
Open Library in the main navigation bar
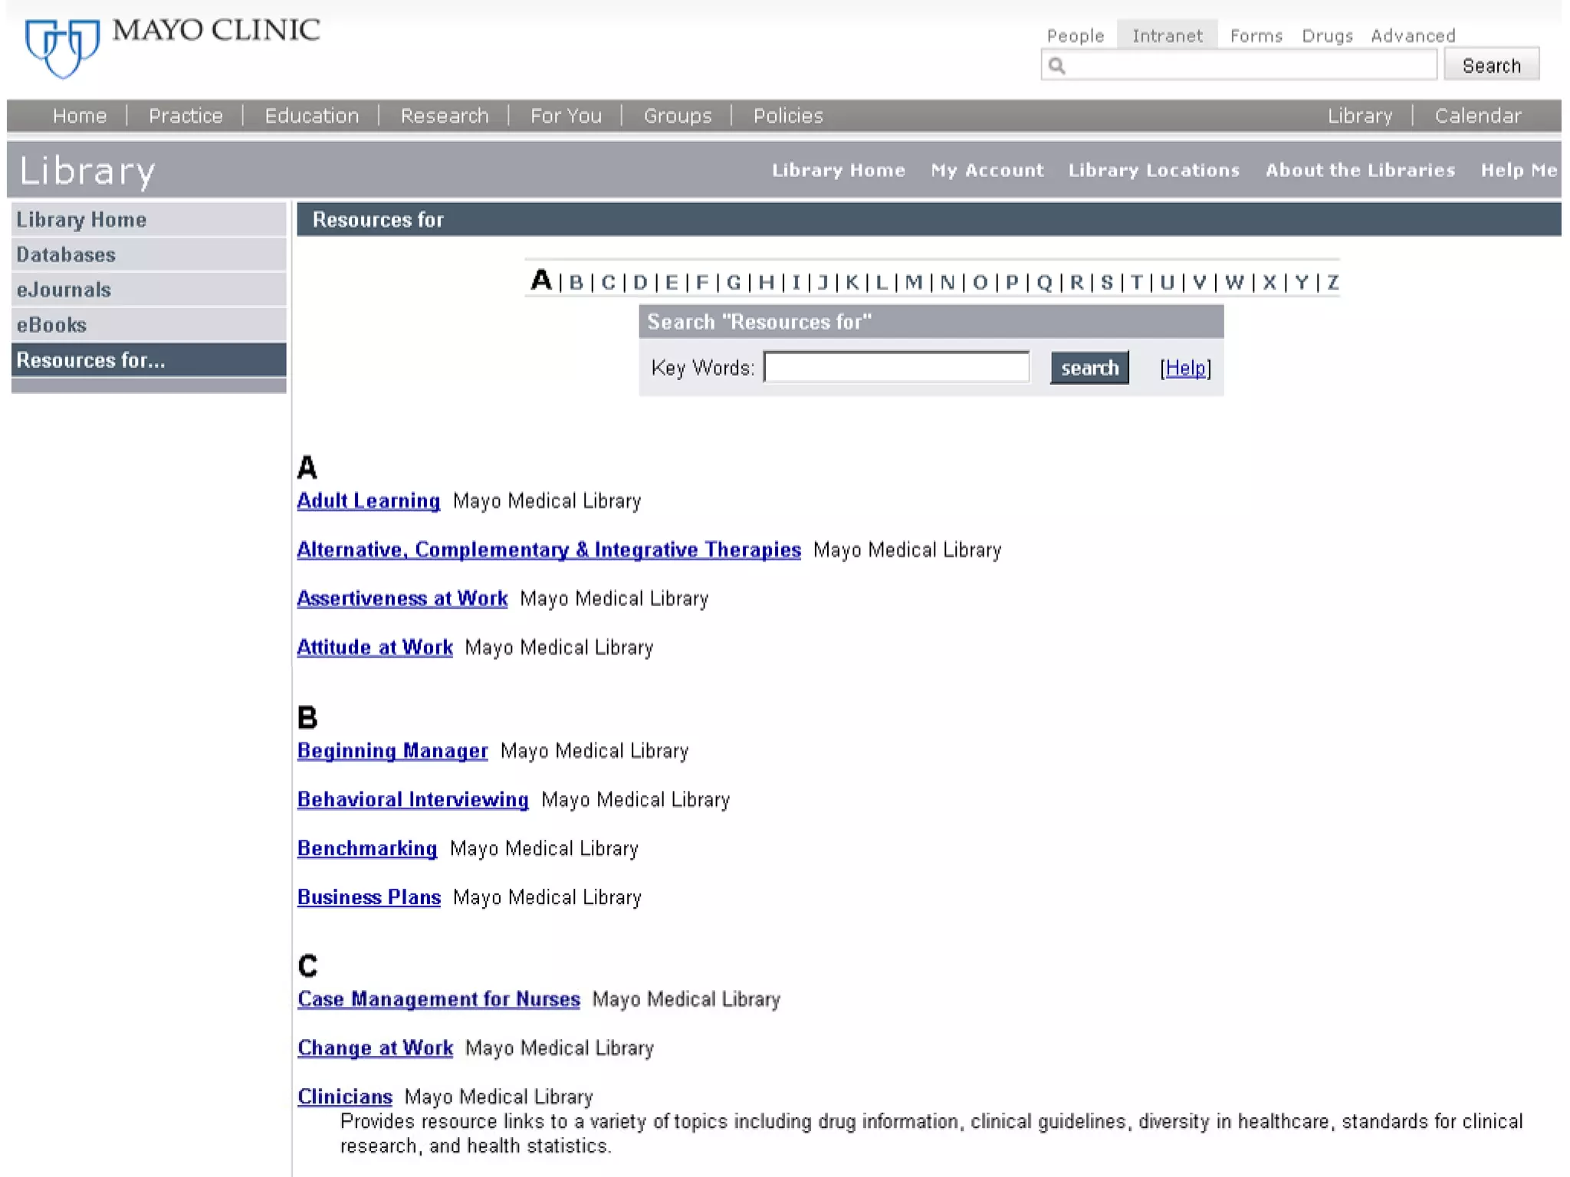click(x=1360, y=116)
